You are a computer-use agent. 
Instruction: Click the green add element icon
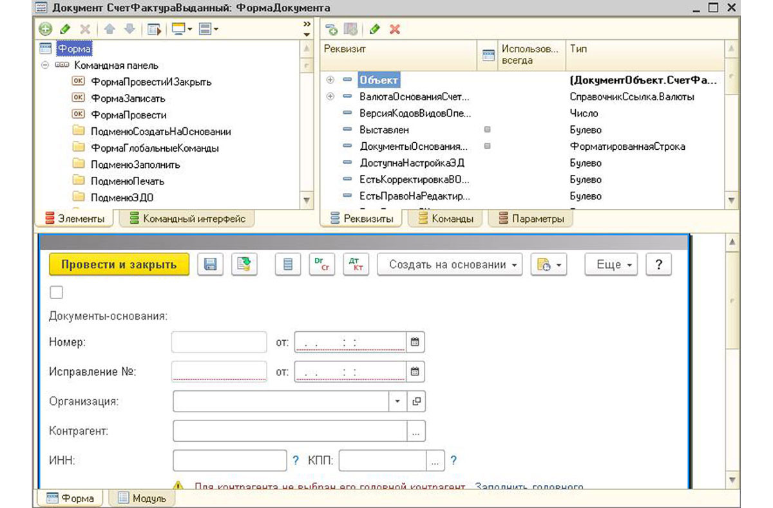click(x=44, y=29)
